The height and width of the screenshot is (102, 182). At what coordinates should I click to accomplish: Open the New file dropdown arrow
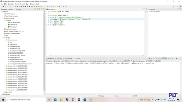[4, 6]
